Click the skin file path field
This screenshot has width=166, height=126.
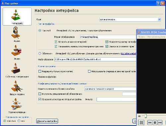click(x=95, y=59)
